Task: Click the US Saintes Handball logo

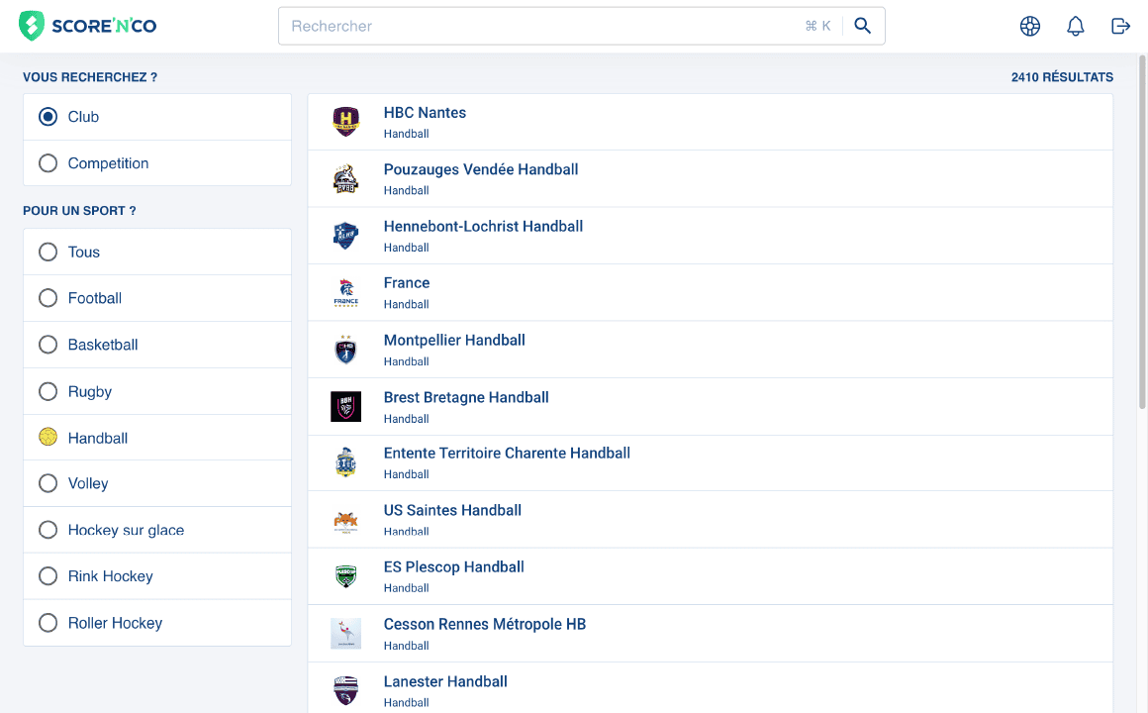Action: pyautogui.click(x=345, y=520)
